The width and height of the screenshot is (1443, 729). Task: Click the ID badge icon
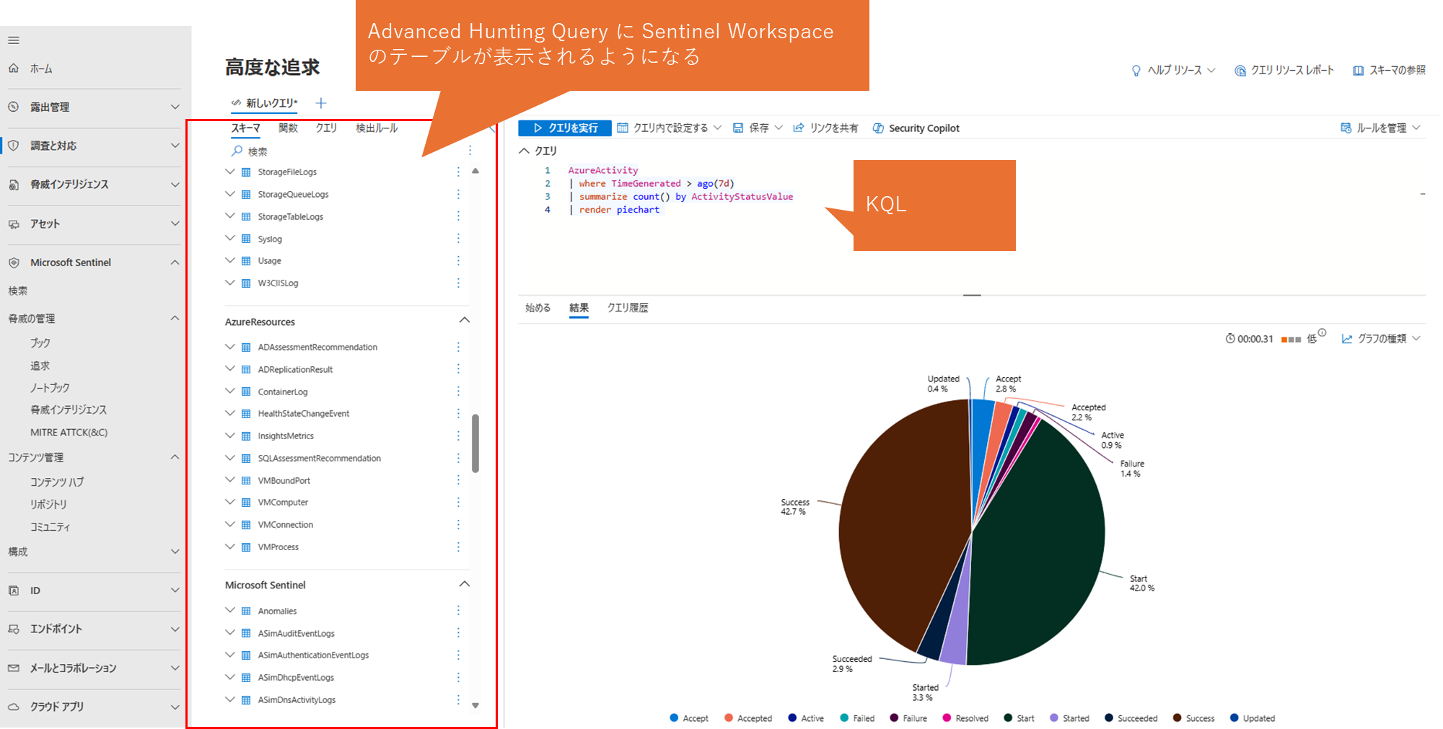pyautogui.click(x=14, y=591)
